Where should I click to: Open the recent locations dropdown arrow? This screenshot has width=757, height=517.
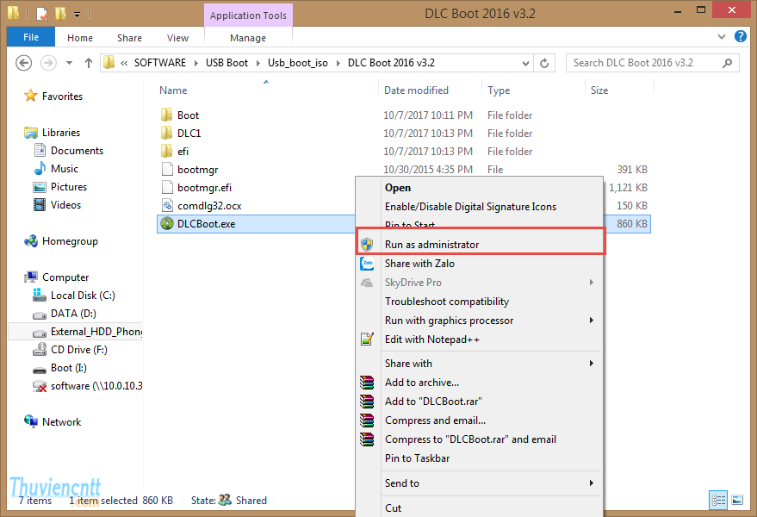point(69,63)
